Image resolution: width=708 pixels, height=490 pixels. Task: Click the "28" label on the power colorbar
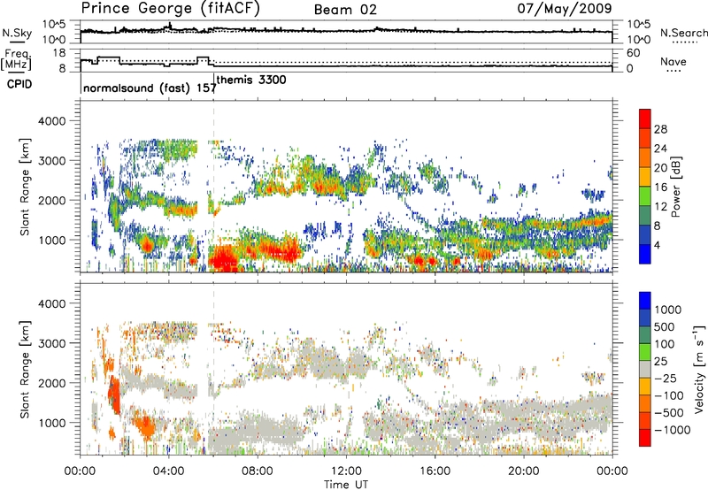coord(660,129)
